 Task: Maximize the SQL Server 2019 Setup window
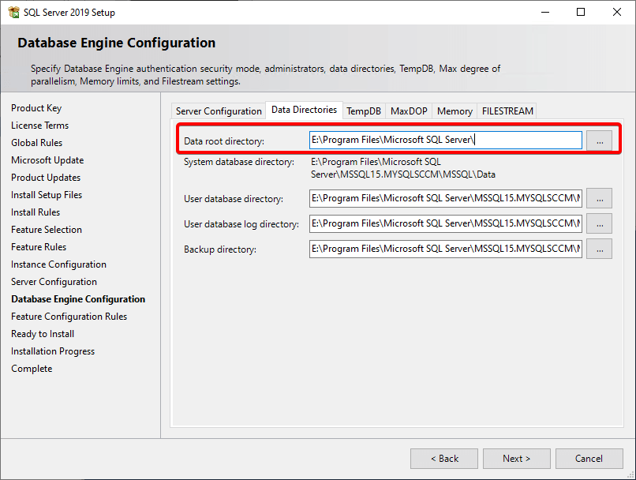[581, 12]
